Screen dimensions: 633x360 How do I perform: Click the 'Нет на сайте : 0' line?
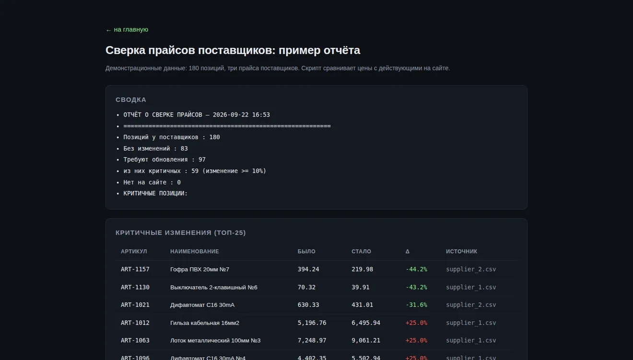click(152, 182)
